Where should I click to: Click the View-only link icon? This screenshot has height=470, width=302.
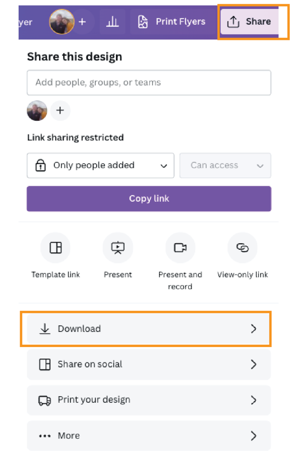tap(242, 248)
